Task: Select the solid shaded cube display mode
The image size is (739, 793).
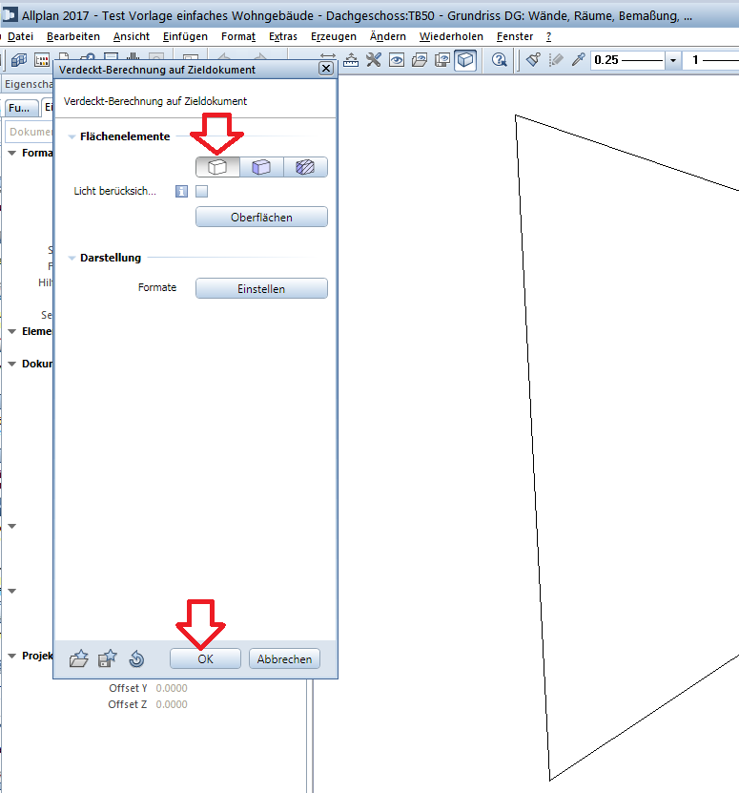Action: click(261, 167)
